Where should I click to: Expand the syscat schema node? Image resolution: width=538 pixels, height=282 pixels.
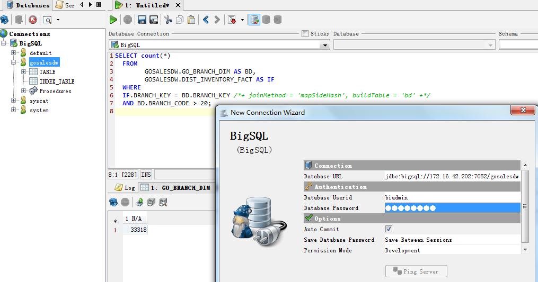click(13, 101)
